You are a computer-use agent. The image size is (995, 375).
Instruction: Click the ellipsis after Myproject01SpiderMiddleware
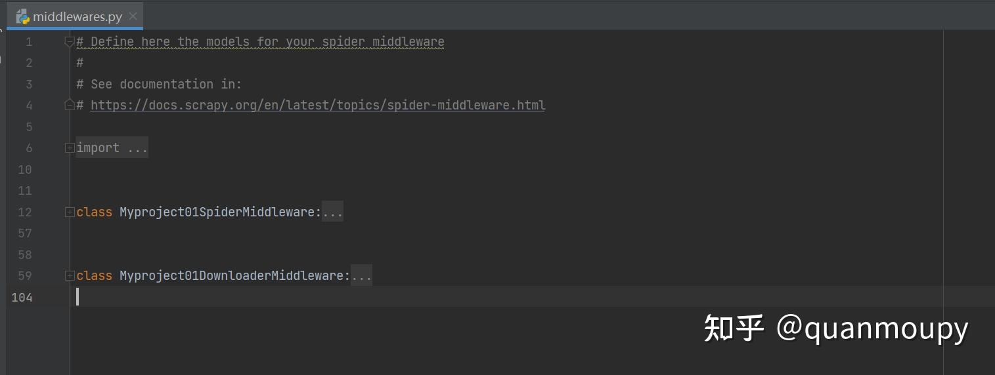(x=332, y=212)
